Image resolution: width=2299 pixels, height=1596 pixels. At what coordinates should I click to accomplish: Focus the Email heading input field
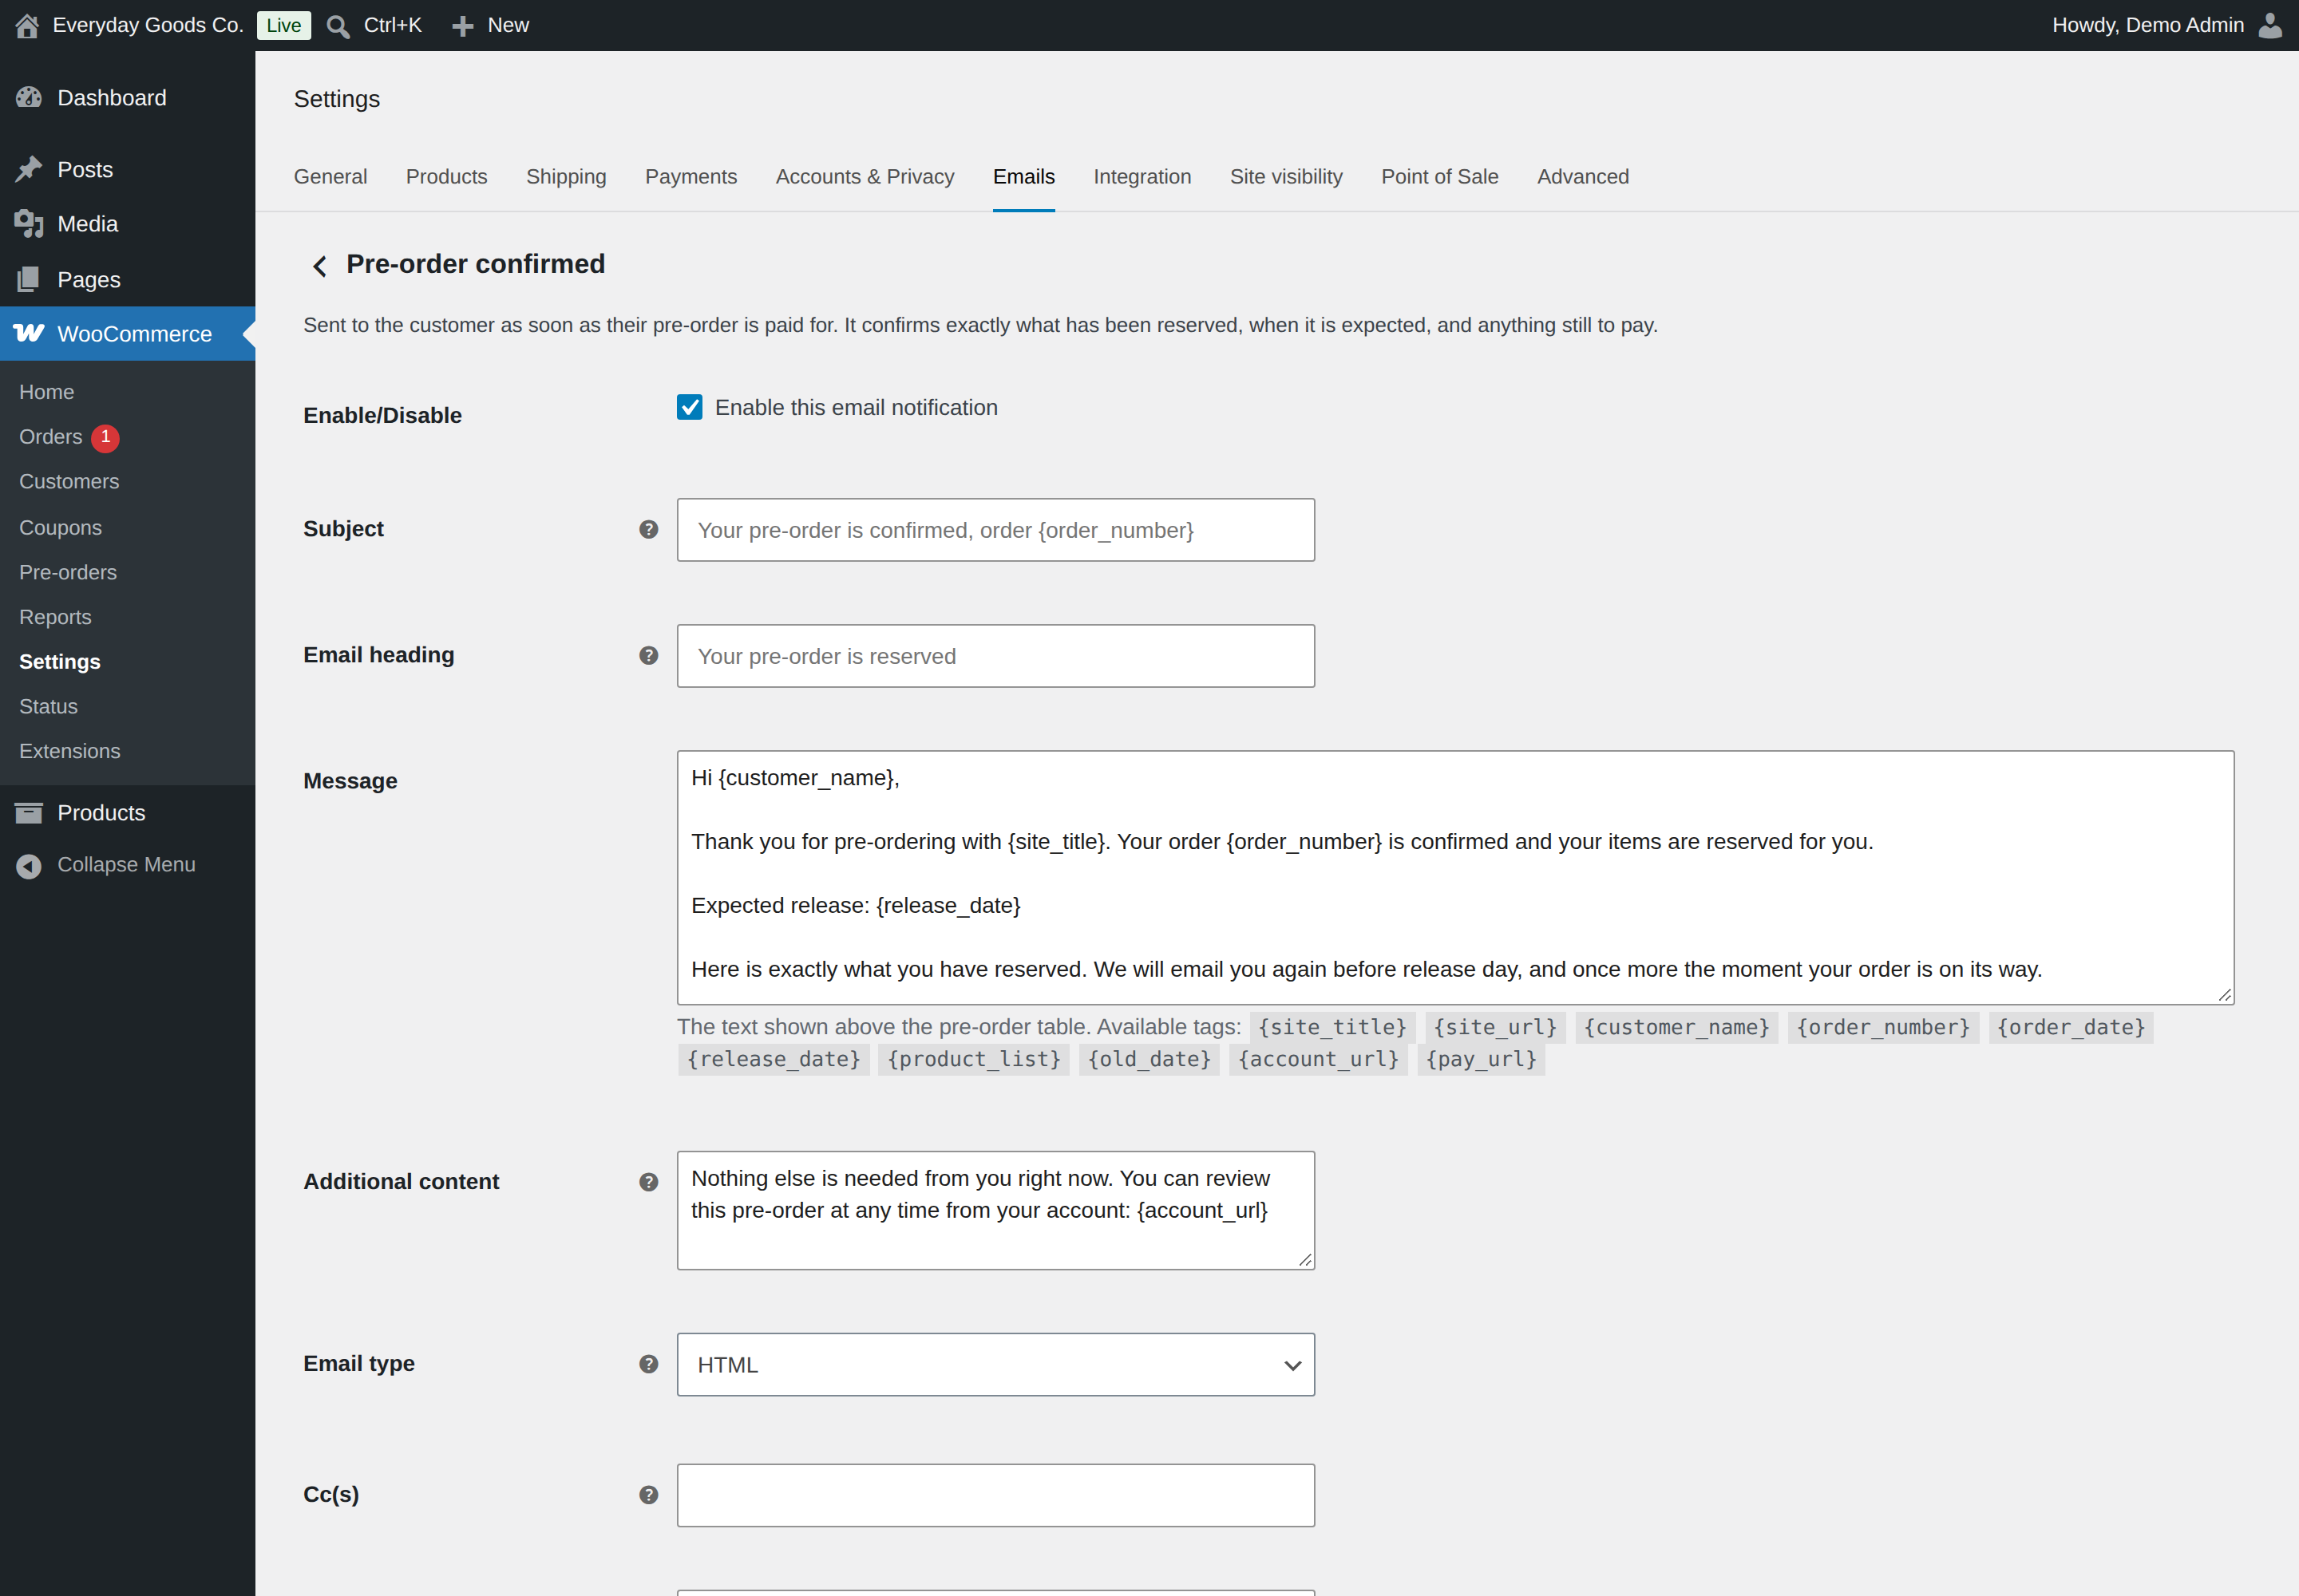[x=995, y=656]
